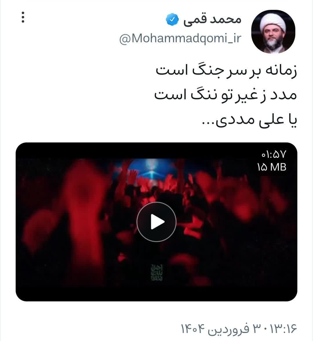Tap the video duration label ۰۱:۵۷
The width and height of the screenshot is (313, 341).
[x=274, y=155]
